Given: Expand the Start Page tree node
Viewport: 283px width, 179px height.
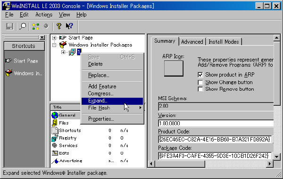Looking at the screenshot, I should coord(54,38).
